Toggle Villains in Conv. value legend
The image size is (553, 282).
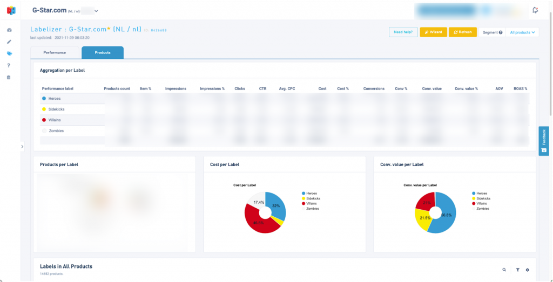coord(480,203)
